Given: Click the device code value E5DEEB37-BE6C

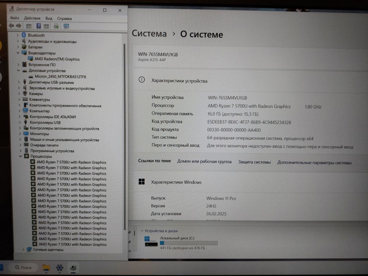Looking at the screenshot, I should [x=249, y=122].
